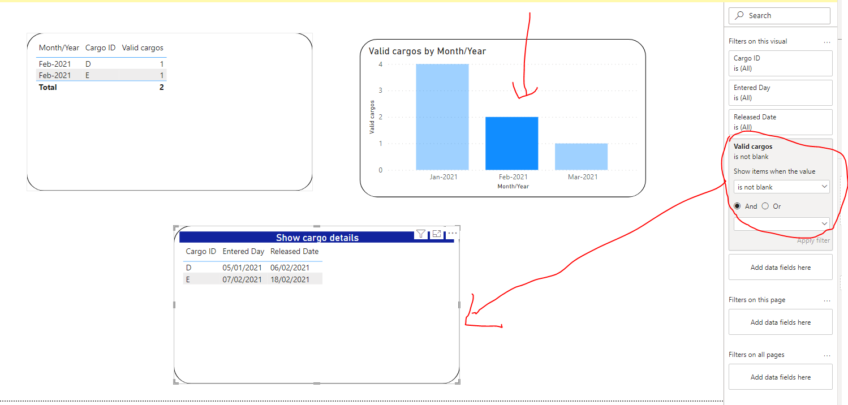
Task: Click the Mar-2021 axis label
Action: (x=582, y=177)
